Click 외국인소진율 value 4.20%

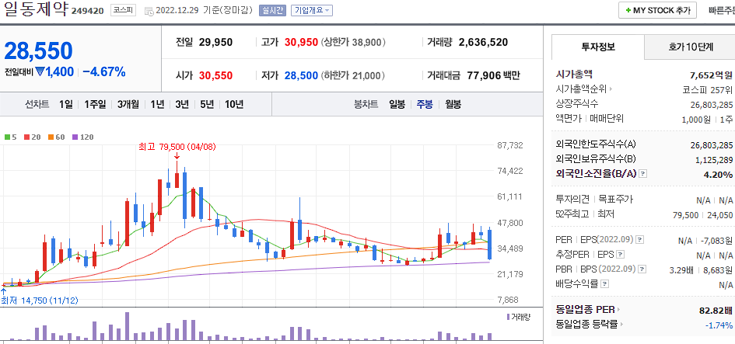[x=719, y=175]
